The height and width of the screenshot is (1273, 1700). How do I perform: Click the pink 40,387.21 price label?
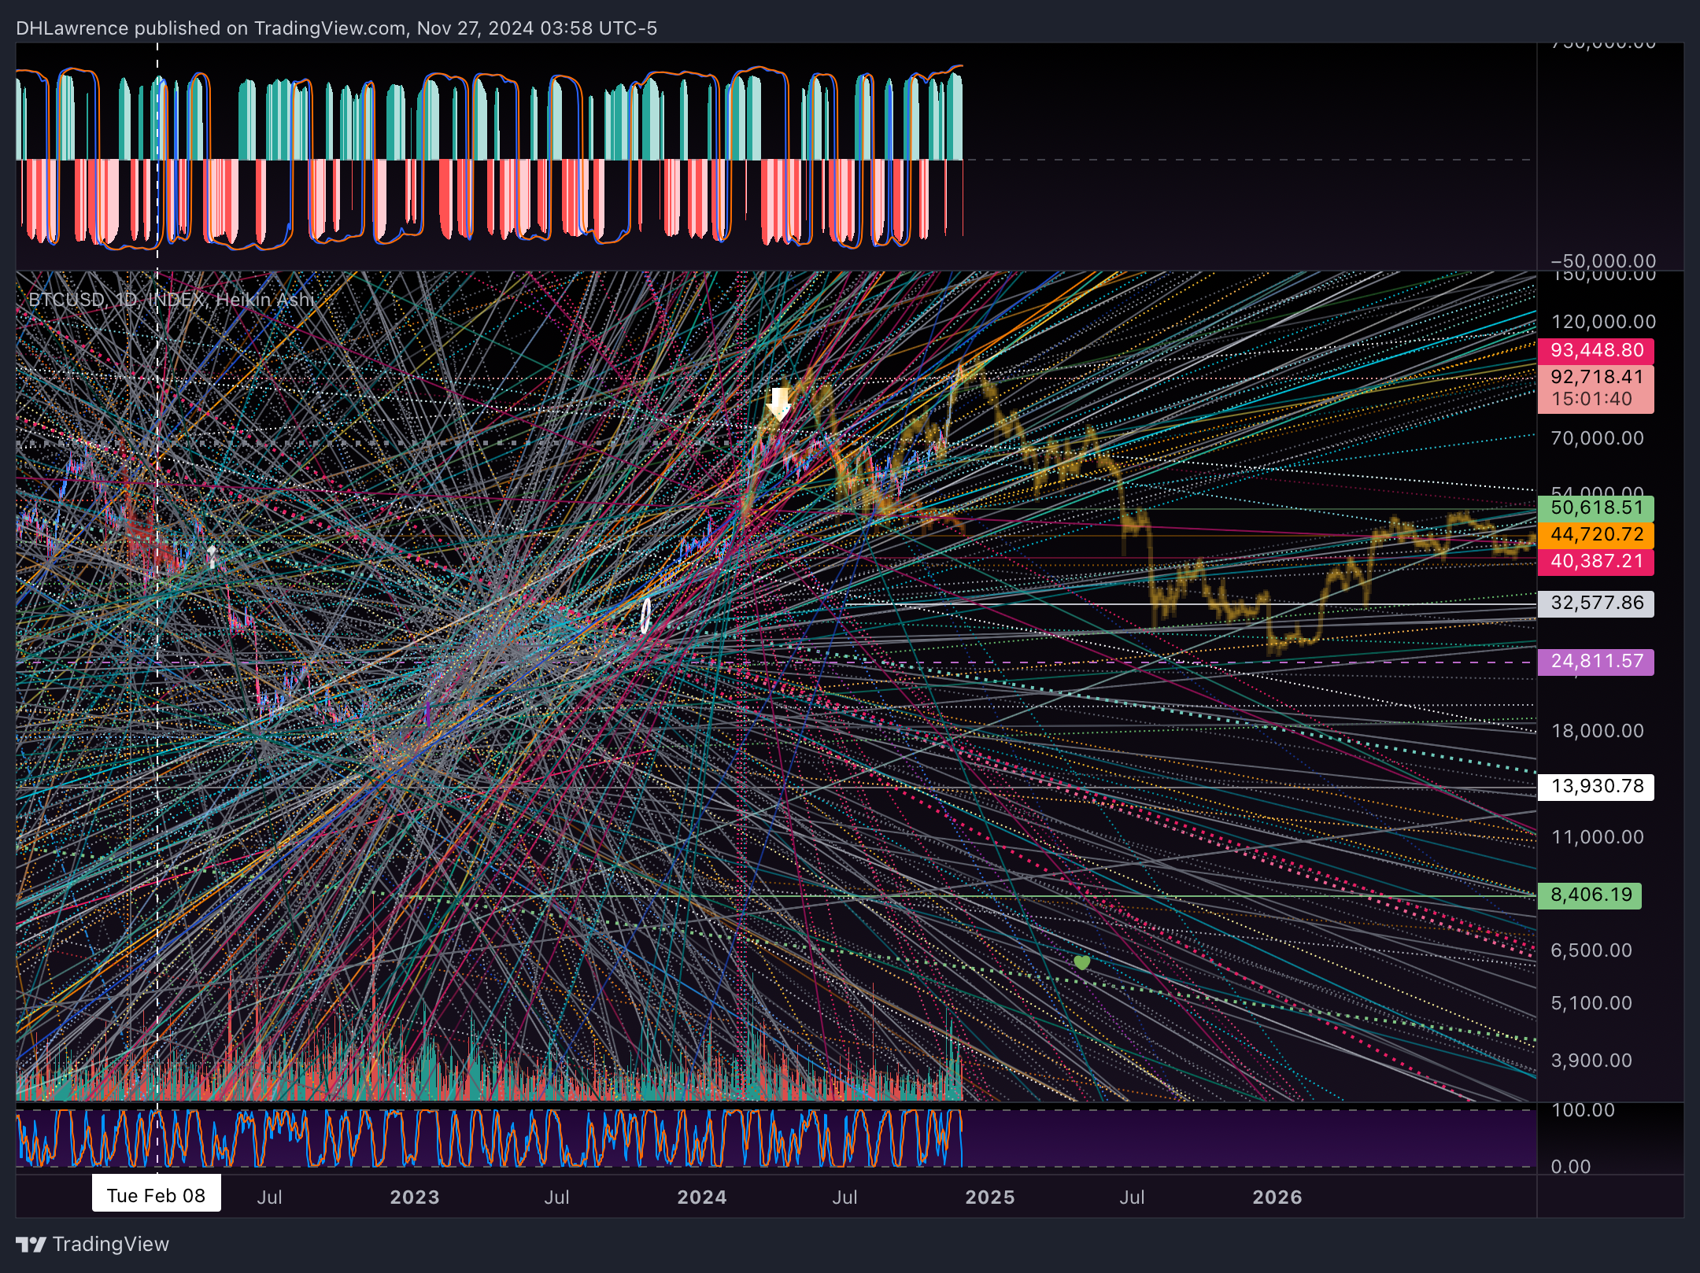pos(1596,561)
